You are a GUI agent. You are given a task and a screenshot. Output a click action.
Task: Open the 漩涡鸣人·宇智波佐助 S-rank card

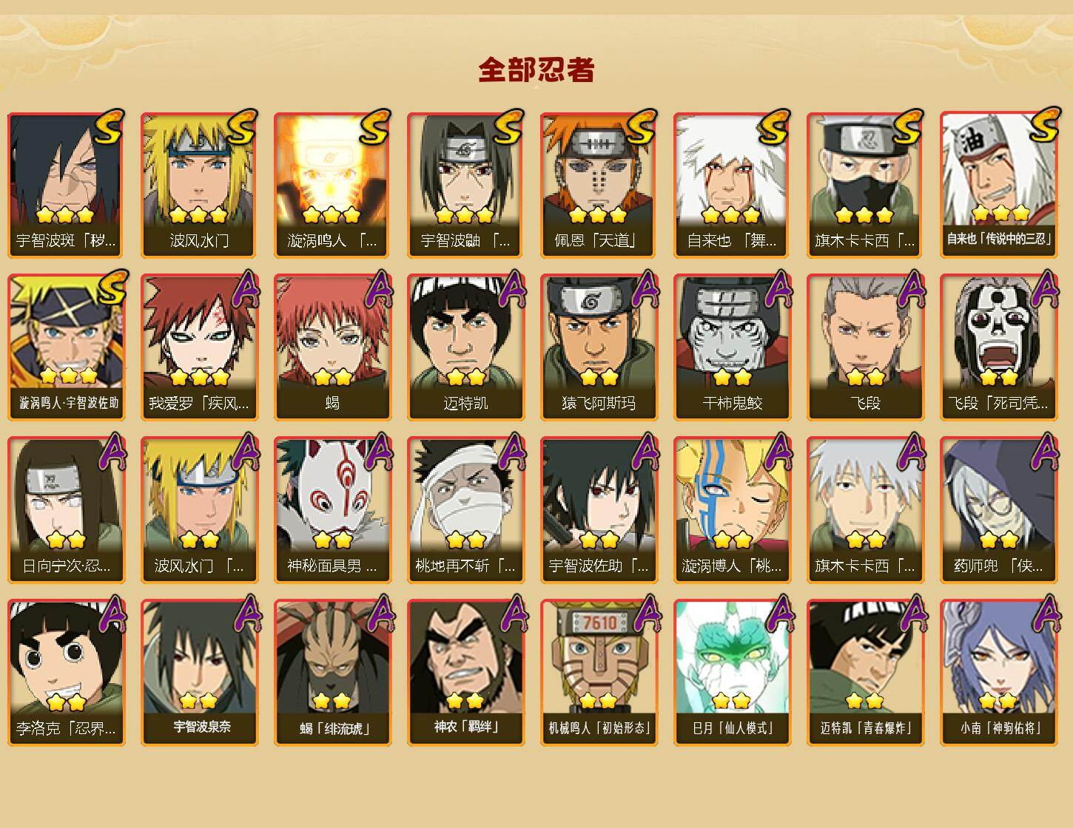(66, 347)
